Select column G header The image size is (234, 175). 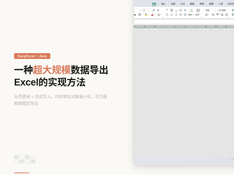[x=145, y=27]
